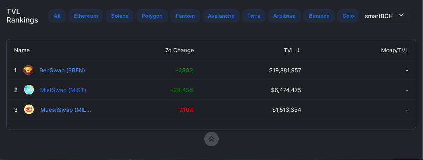The height and width of the screenshot is (160, 423).
Task: Click the TVL sort arrow icon
Action: tap(299, 50)
